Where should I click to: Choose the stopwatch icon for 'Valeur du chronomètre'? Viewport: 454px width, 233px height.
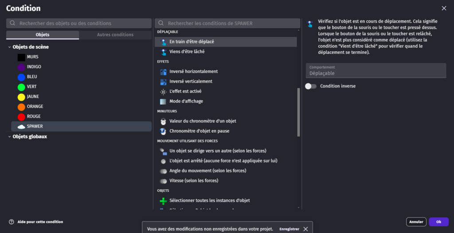pyautogui.click(x=163, y=121)
